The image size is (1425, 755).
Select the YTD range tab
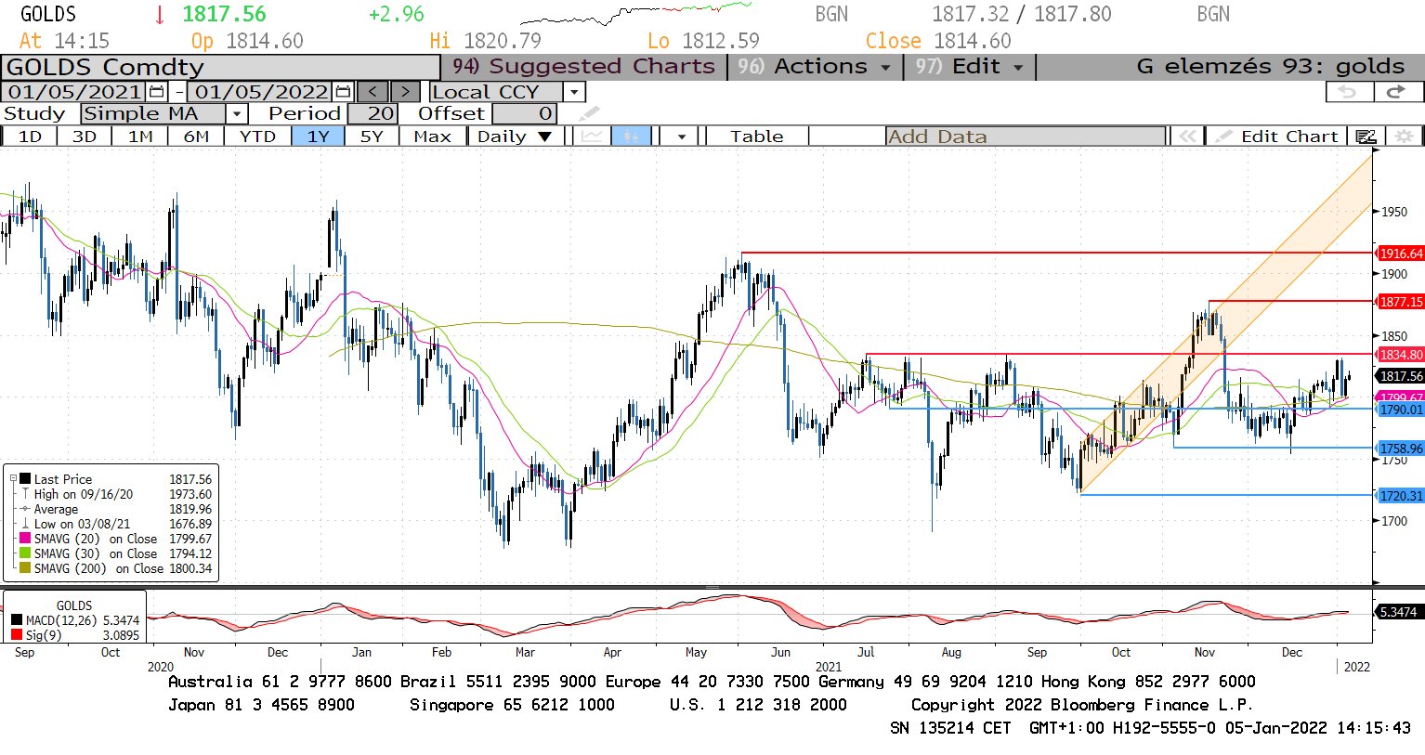point(257,137)
